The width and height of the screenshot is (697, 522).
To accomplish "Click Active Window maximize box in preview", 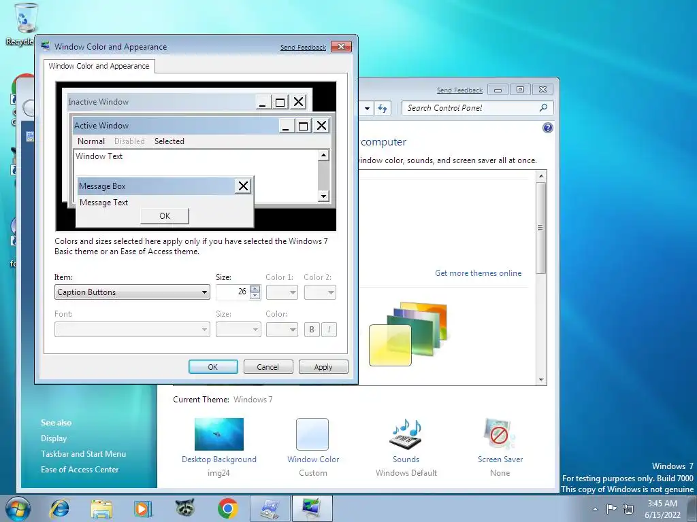I will [303, 126].
